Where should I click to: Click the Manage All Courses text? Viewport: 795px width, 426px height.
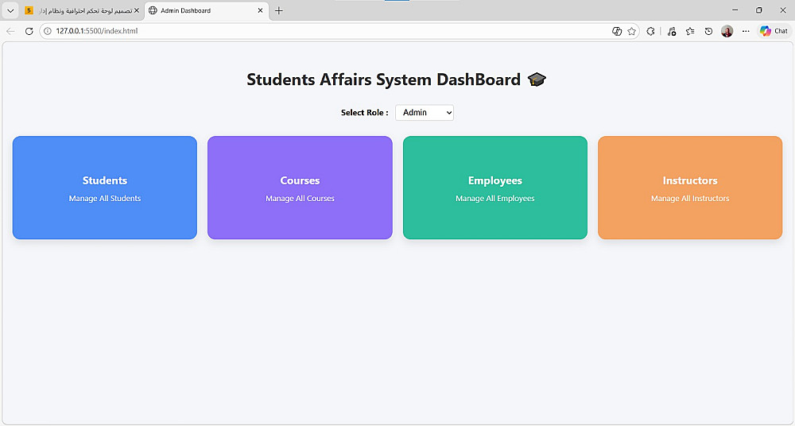point(301,198)
